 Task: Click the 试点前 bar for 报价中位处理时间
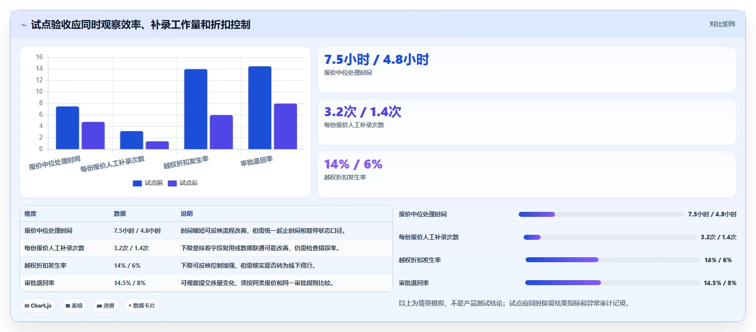click(67, 128)
